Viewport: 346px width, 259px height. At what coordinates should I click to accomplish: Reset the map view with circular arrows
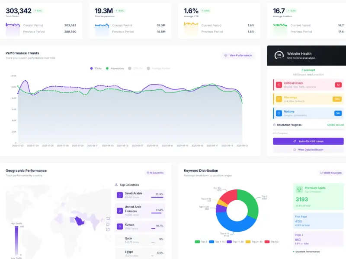(x=108, y=230)
